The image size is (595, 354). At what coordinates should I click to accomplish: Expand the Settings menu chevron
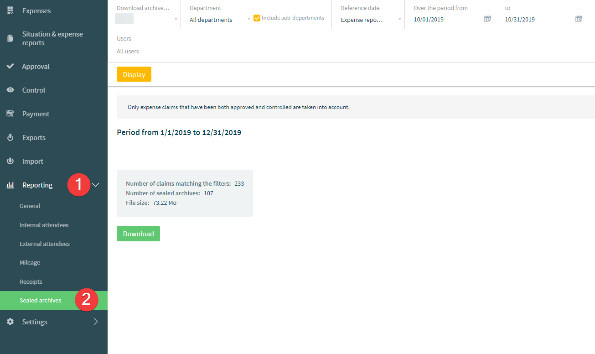[x=96, y=322]
